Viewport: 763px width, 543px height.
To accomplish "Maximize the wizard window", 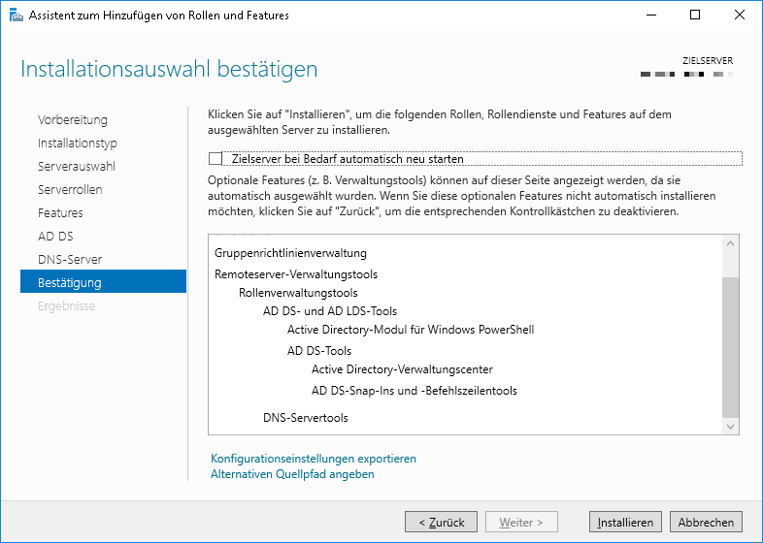I will (x=695, y=16).
